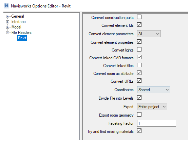The width and height of the screenshot is (191, 142).
Task: Expand the Model tree node
Action: (x=7, y=27)
